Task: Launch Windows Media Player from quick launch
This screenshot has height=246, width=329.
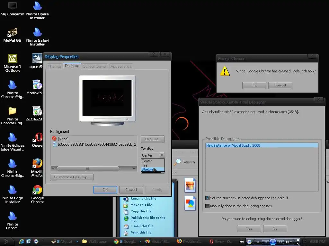Action: [36, 242]
